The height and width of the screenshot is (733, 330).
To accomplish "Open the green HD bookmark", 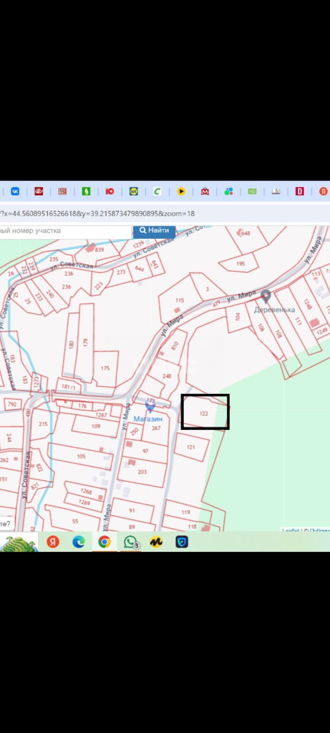I will pos(252,191).
